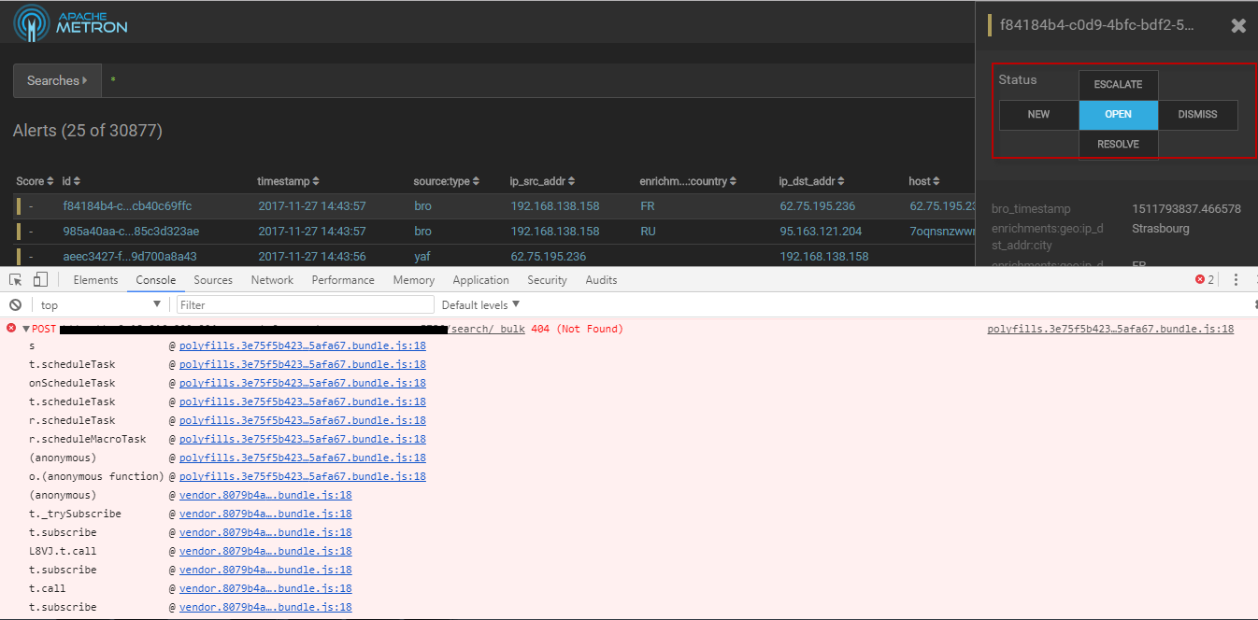Switch to the Elements tab
Image resolution: width=1258 pixels, height=620 pixels.
pos(95,279)
